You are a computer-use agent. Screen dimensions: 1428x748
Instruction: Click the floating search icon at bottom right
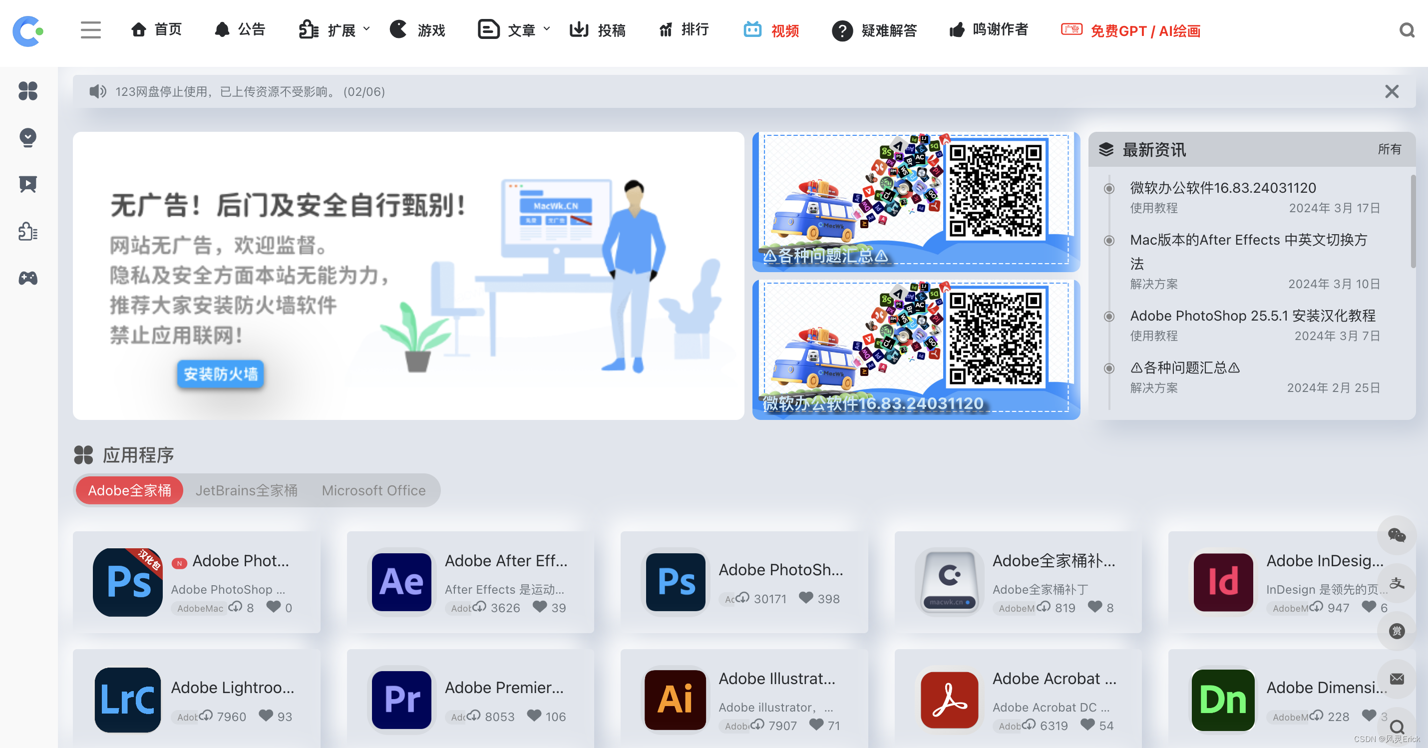pyautogui.click(x=1397, y=727)
